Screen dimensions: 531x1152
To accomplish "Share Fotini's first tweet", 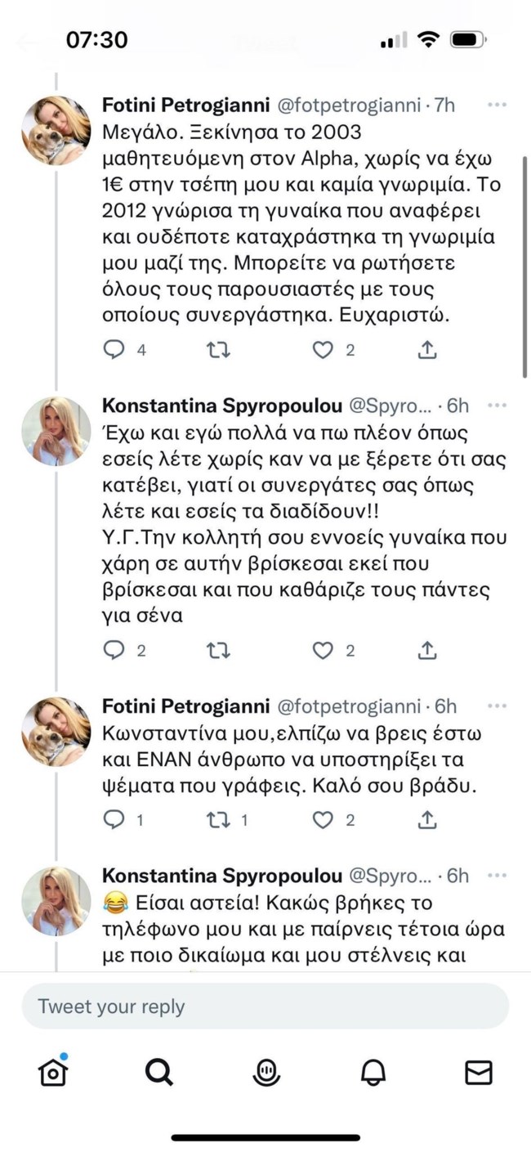I will (x=426, y=350).
